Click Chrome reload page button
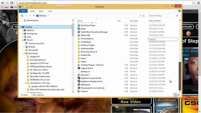The image size is (201, 113). coord(12,3)
